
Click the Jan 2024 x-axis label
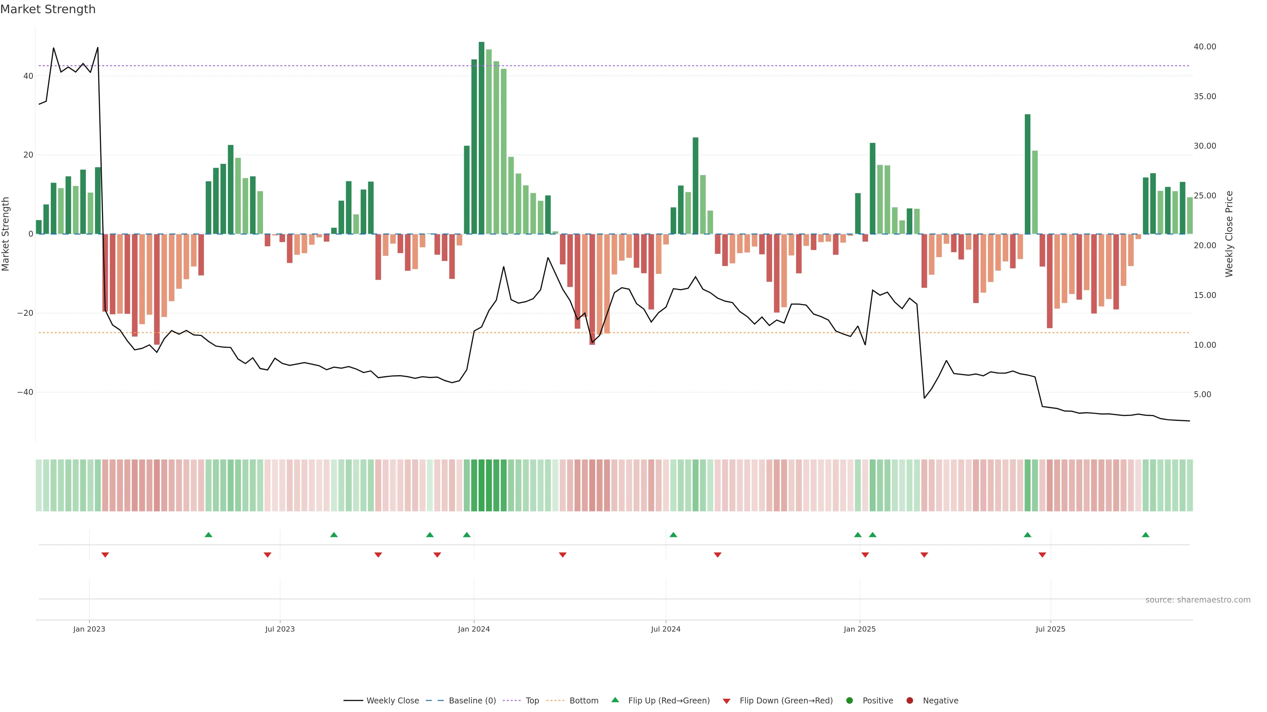tap(474, 629)
